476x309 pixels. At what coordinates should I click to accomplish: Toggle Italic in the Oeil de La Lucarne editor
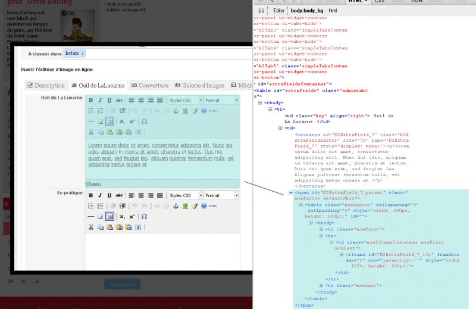click(100, 100)
